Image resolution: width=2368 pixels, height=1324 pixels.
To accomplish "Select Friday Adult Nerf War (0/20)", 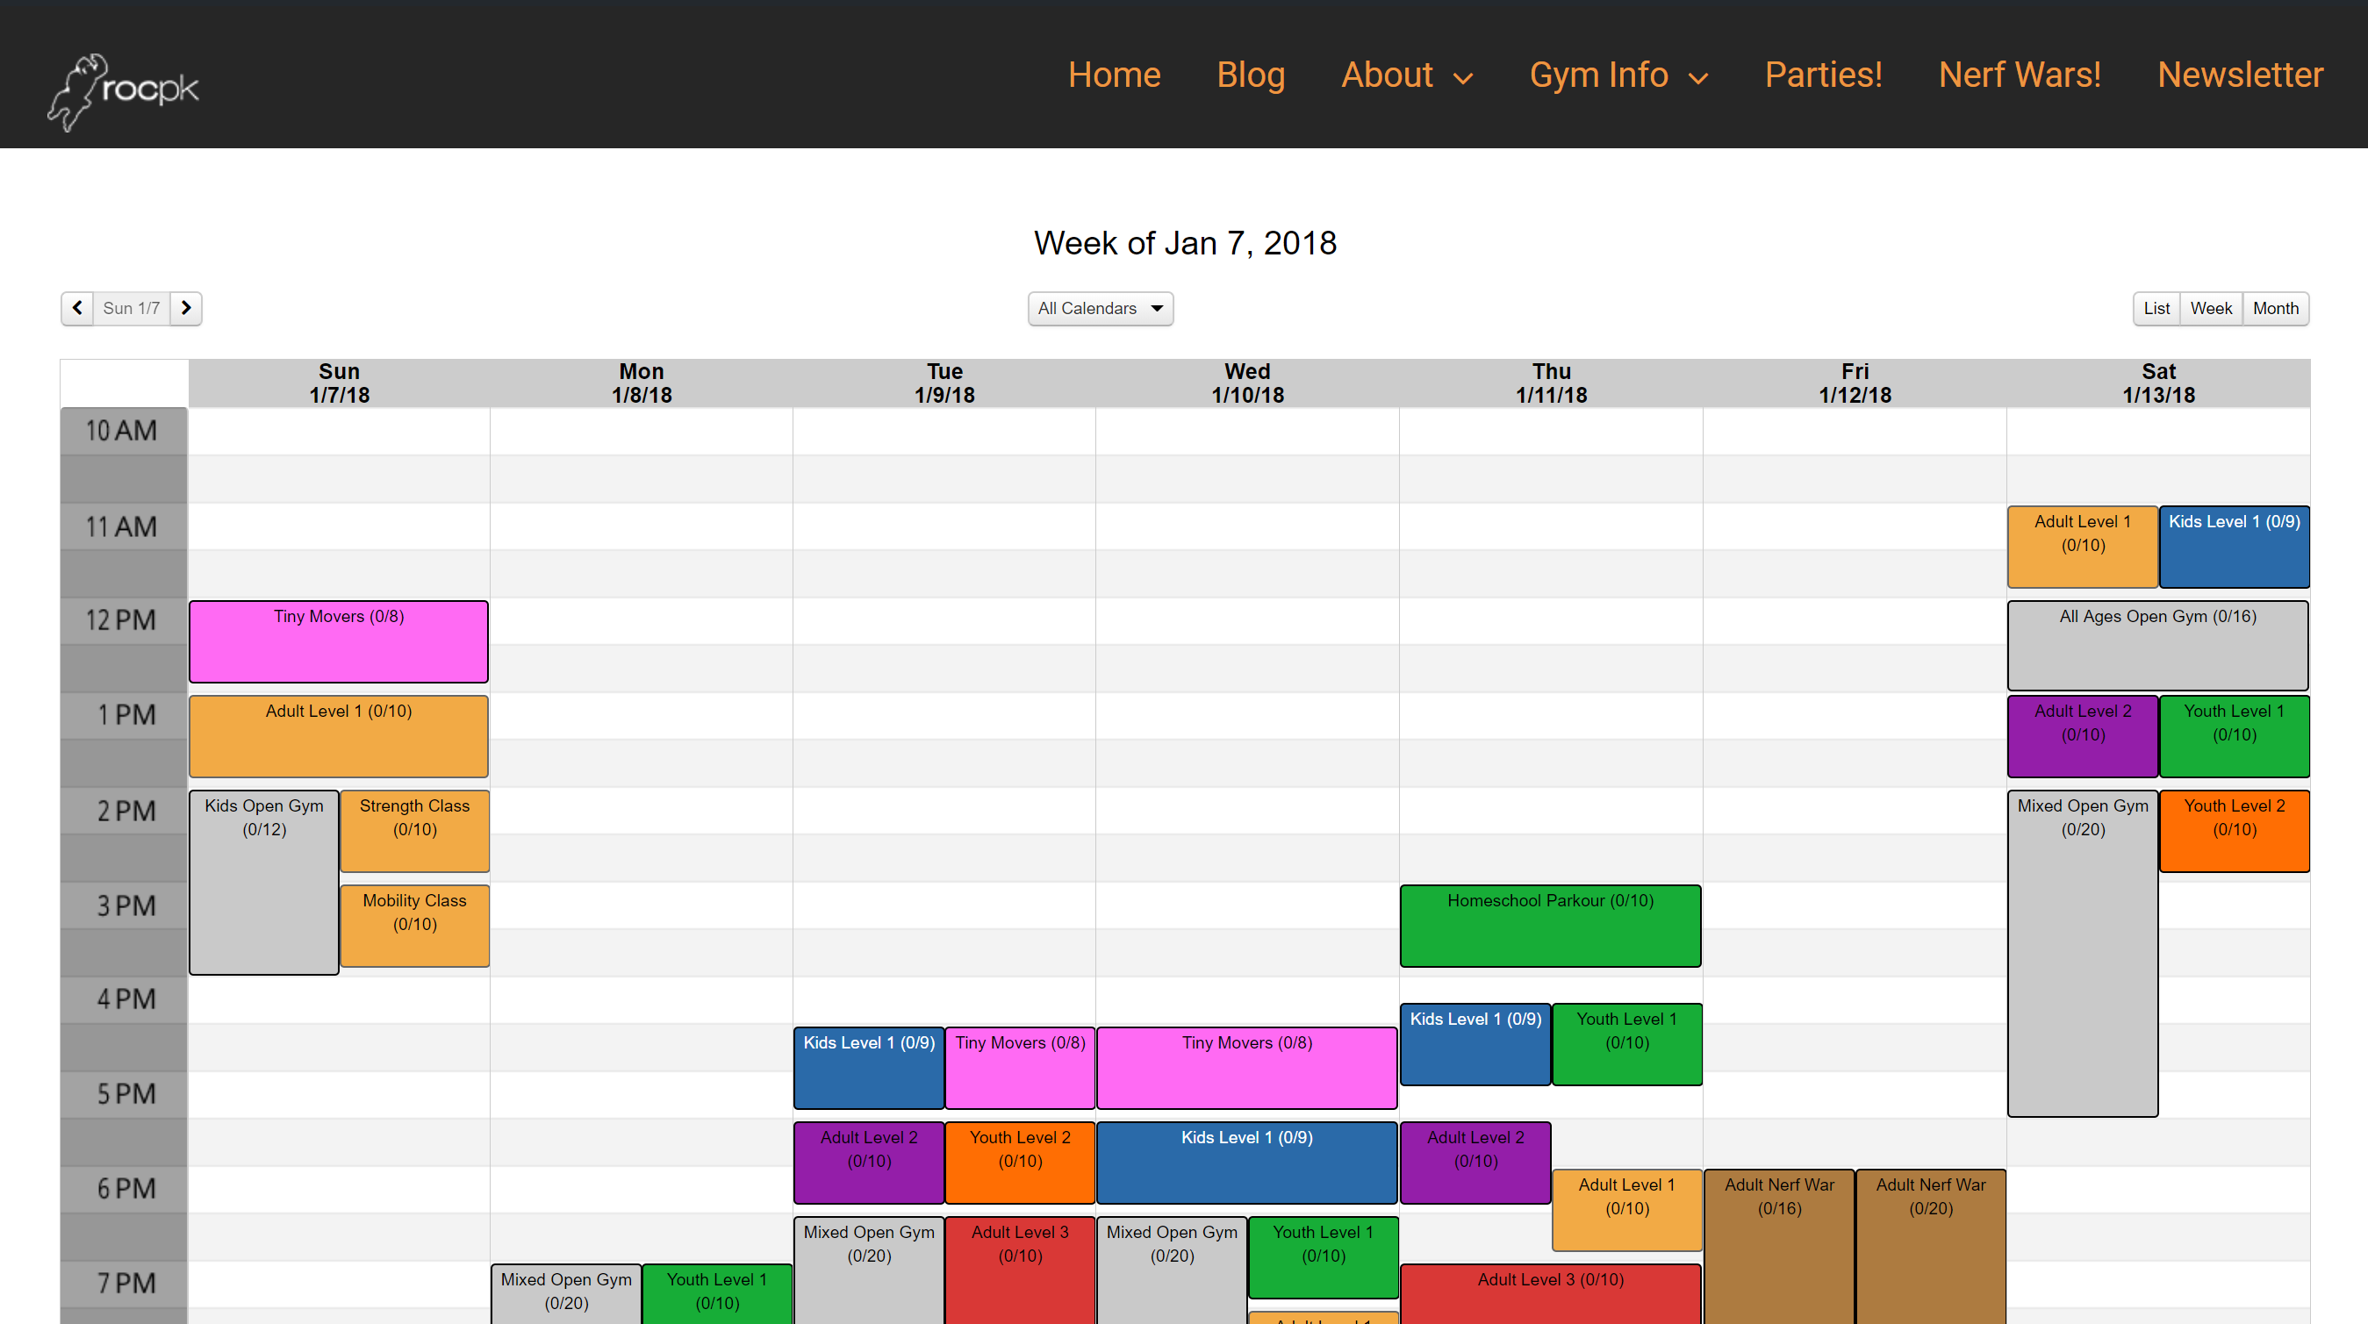I will pos(1930,1246).
